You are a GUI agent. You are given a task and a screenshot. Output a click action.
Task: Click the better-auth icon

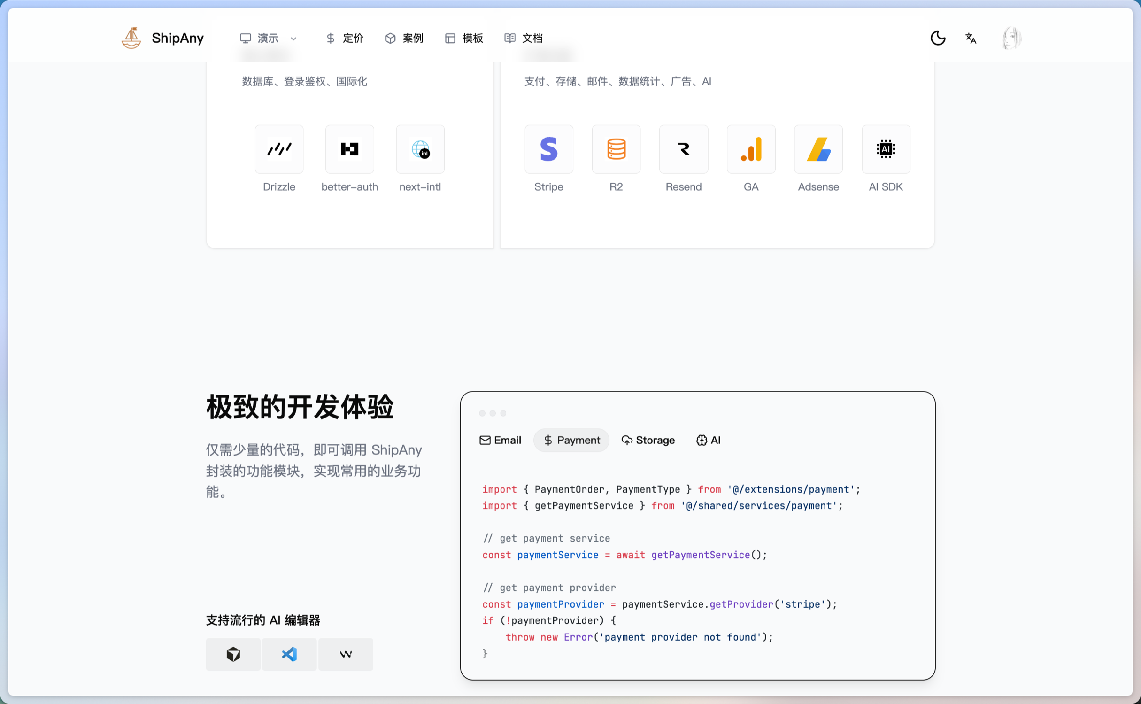(x=349, y=149)
